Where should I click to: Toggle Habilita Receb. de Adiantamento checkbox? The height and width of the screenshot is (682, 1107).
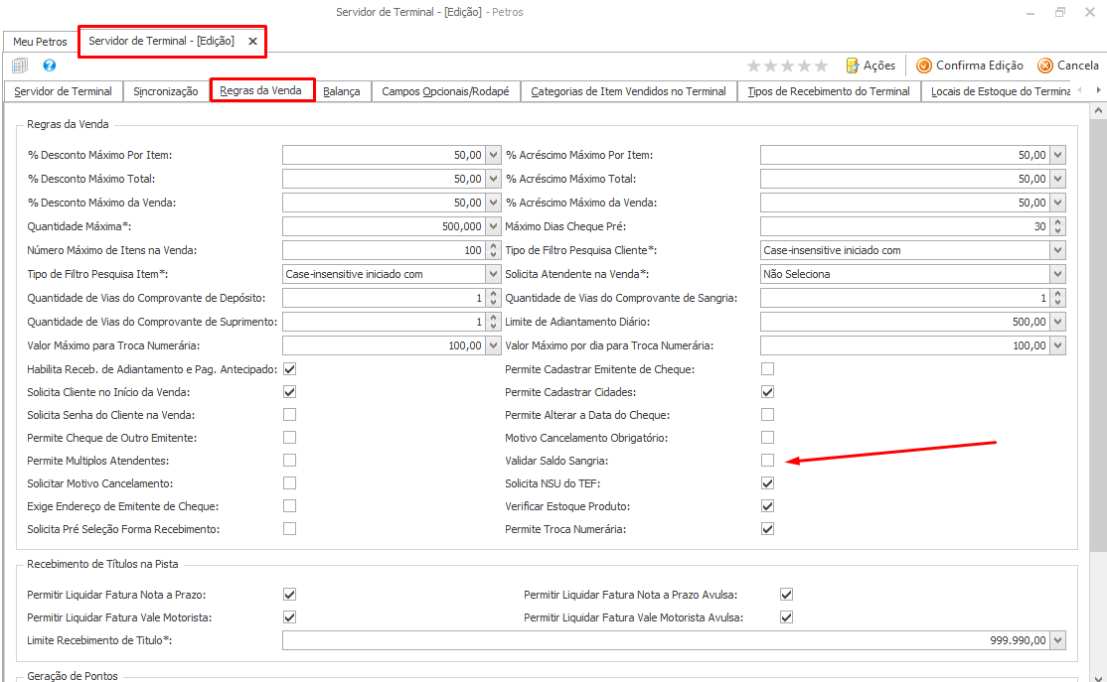point(289,369)
